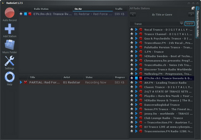201x140 pixels.
Task: Select '01 Redstar' artist cell
Action: [71, 83]
